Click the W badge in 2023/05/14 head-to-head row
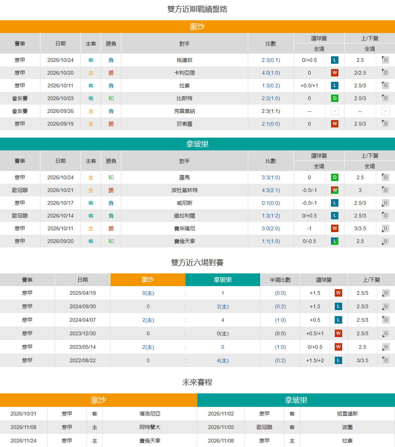Screen dimensions: 395x447 click(x=338, y=347)
